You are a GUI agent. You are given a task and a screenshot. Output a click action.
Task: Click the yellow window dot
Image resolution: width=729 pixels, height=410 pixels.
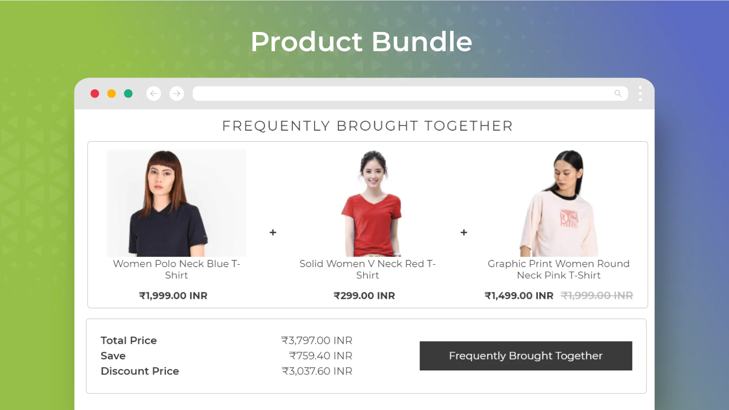[x=112, y=94]
